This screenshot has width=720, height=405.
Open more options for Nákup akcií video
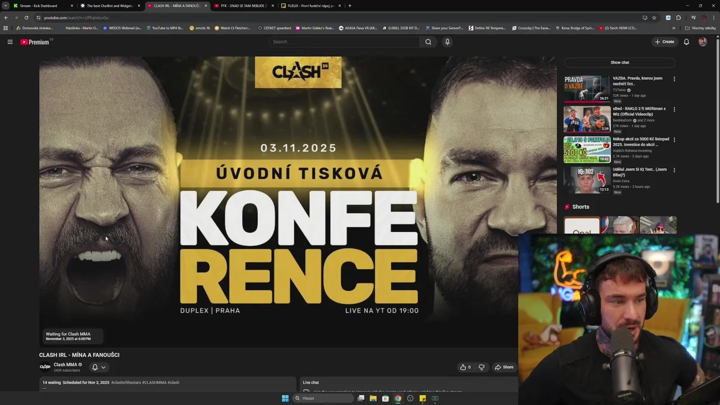[674, 139]
